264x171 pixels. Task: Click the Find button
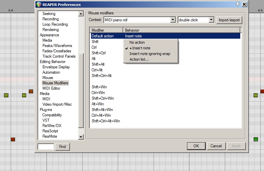63,147
